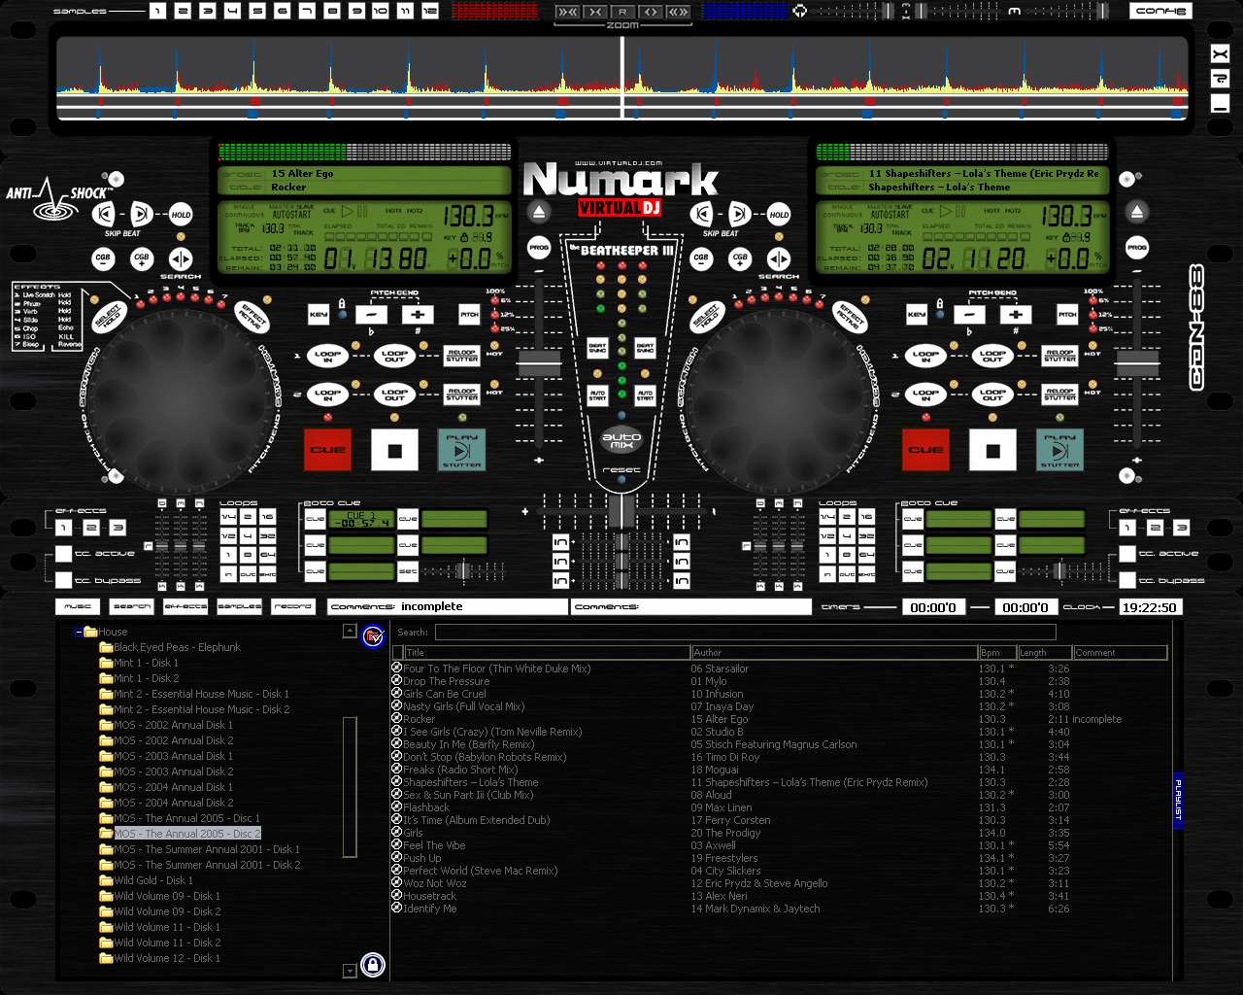The width and height of the screenshot is (1243, 995).
Task: Click the left deck KEY button
Action: coord(319,314)
